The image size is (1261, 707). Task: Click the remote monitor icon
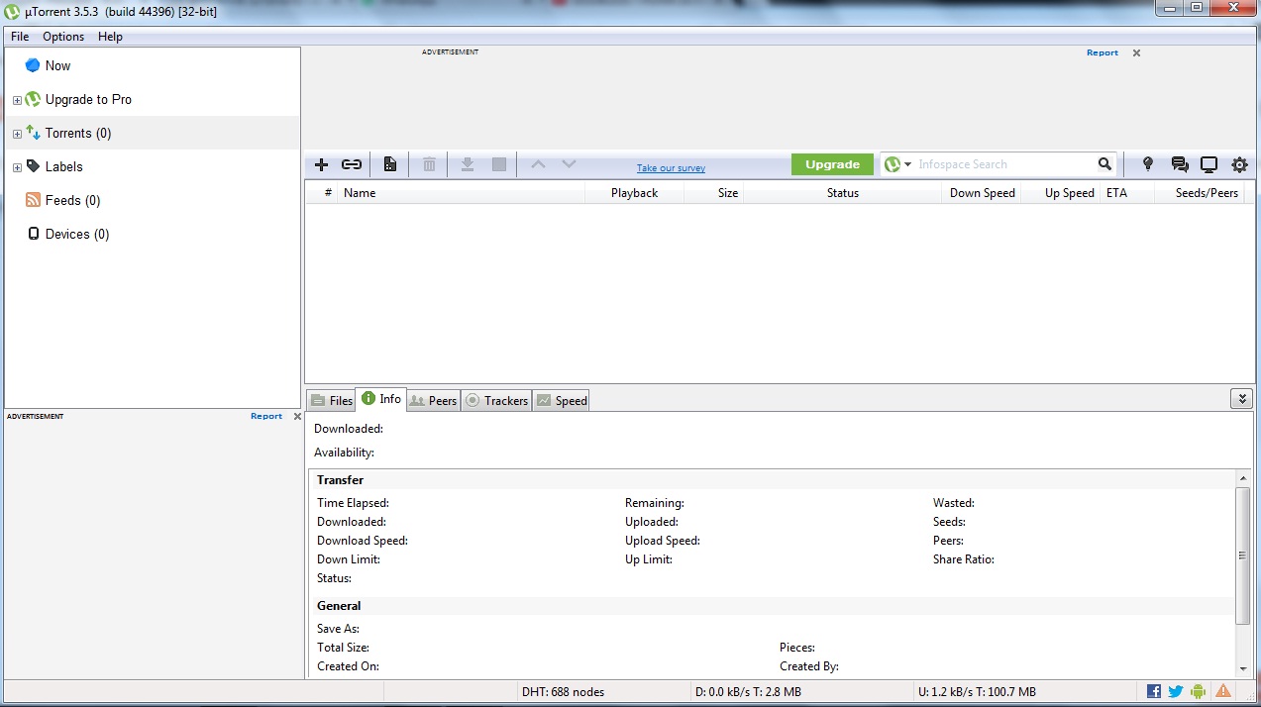click(1208, 164)
